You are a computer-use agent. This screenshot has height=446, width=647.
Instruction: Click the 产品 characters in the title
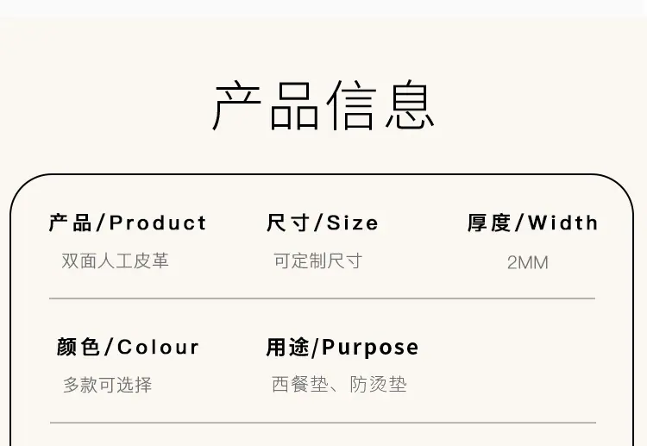pyautogui.click(x=266, y=106)
